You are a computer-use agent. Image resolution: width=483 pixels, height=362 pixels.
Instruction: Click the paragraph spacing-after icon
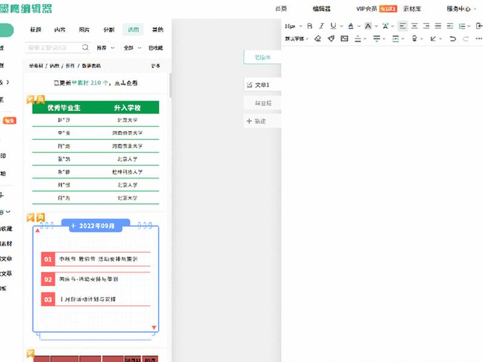pyautogui.click(x=376, y=39)
